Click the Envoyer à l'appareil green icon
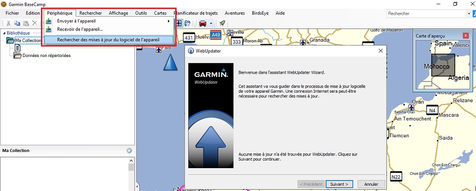This screenshot has width=476, height=191. tap(49, 21)
